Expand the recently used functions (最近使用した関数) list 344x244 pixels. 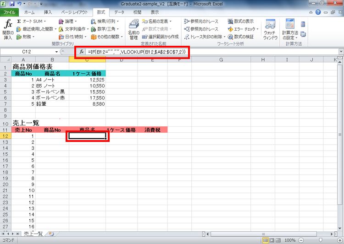tap(36, 29)
